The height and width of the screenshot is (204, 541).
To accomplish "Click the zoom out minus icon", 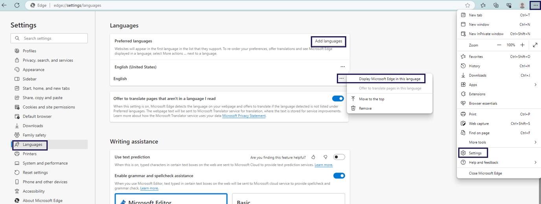I will tap(499, 45).
